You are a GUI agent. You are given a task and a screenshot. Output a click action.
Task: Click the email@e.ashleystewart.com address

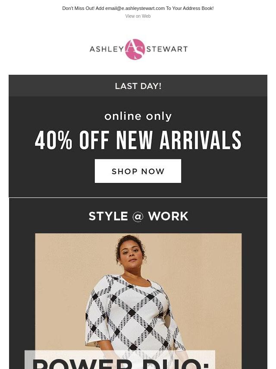(x=135, y=9)
